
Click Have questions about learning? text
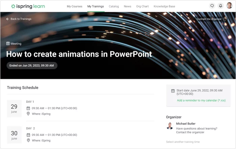tap(197, 128)
